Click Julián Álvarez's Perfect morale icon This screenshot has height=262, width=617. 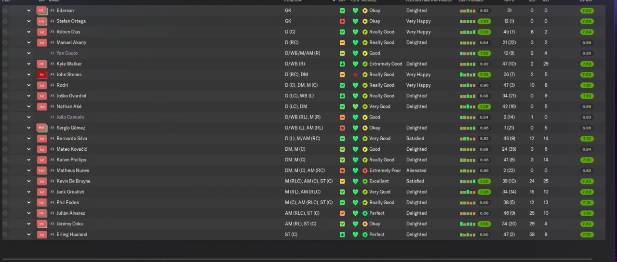click(x=365, y=213)
